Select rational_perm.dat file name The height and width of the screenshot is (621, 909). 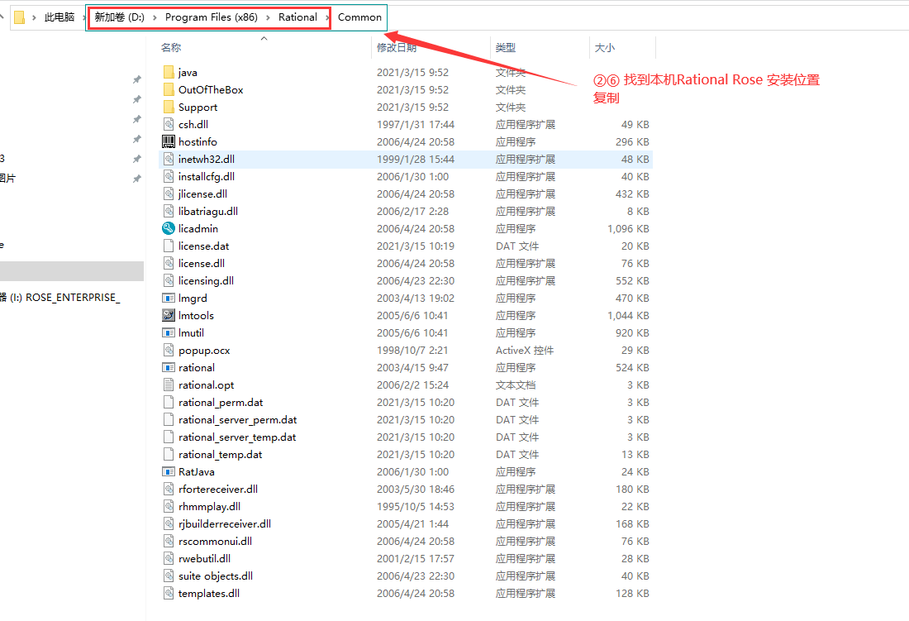click(x=221, y=403)
